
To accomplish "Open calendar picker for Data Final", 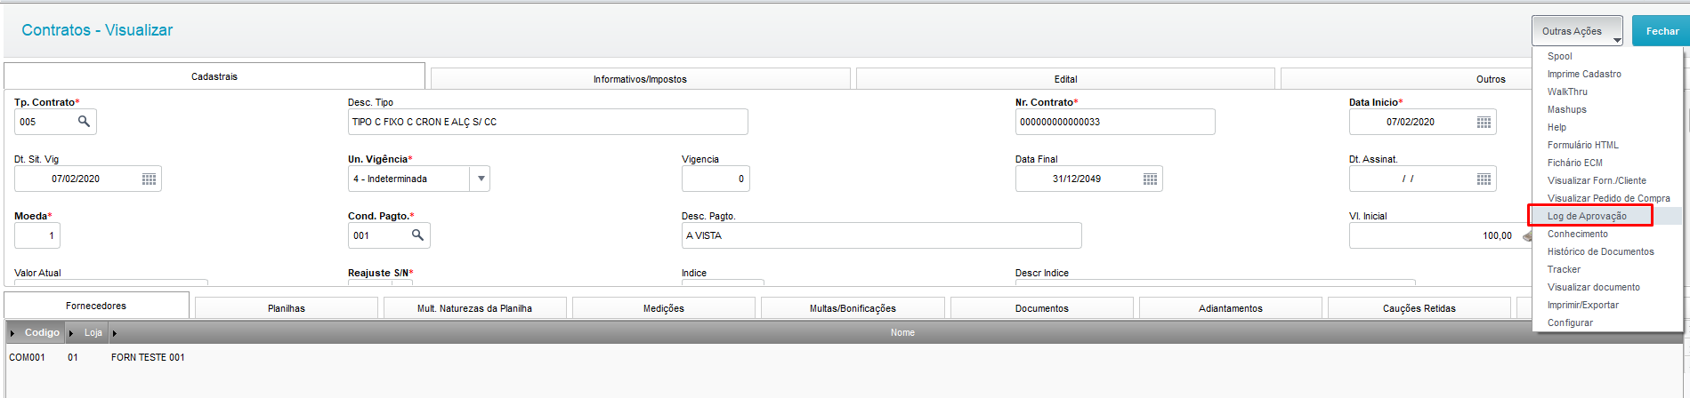I will tap(1150, 179).
